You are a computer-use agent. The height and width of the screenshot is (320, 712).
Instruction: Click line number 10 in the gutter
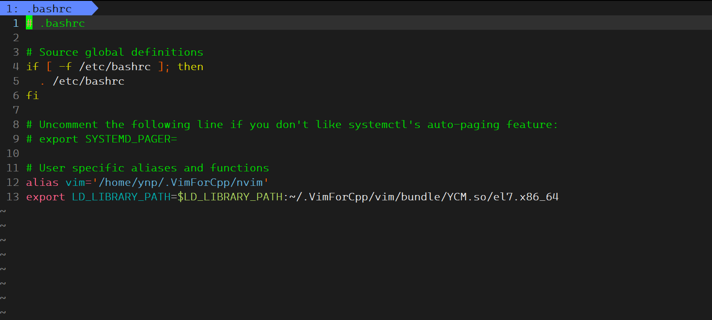pos(13,153)
